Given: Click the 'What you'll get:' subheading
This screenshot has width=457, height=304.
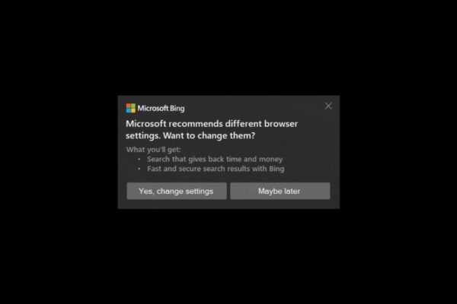Looking at the screenshot, I should tap(153, 150).
